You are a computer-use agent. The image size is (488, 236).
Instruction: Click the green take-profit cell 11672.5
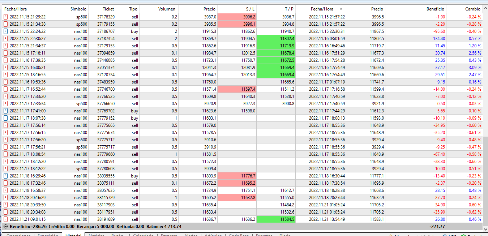coord(276,60)
